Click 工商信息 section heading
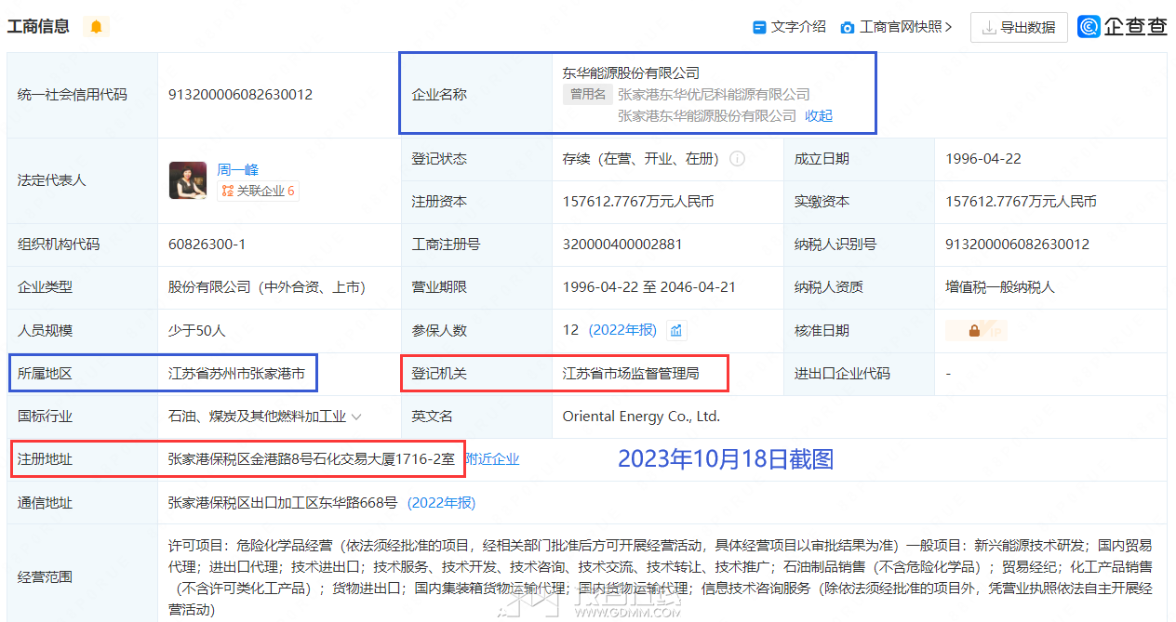Screen dimensions: 1176x622 tap(38, 26)
